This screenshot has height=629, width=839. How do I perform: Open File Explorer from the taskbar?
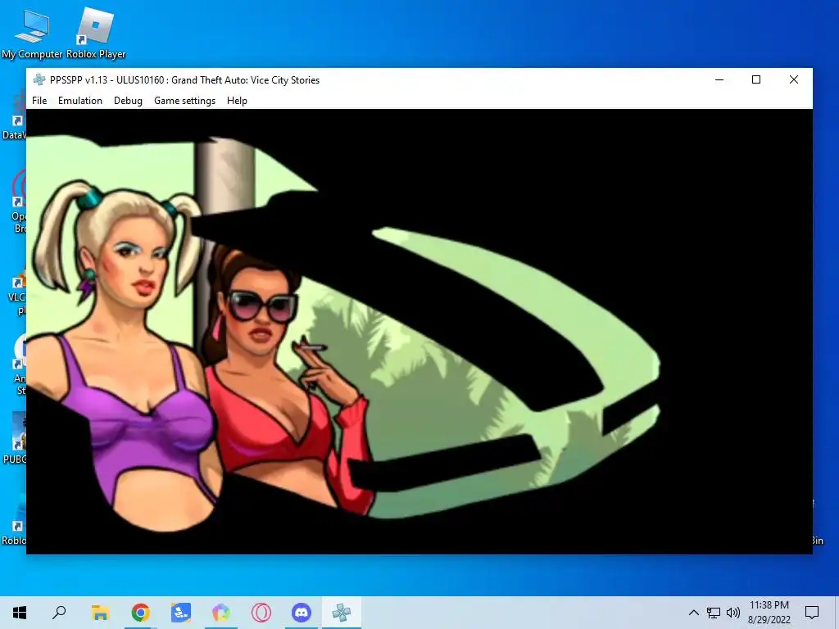(100, 613)
